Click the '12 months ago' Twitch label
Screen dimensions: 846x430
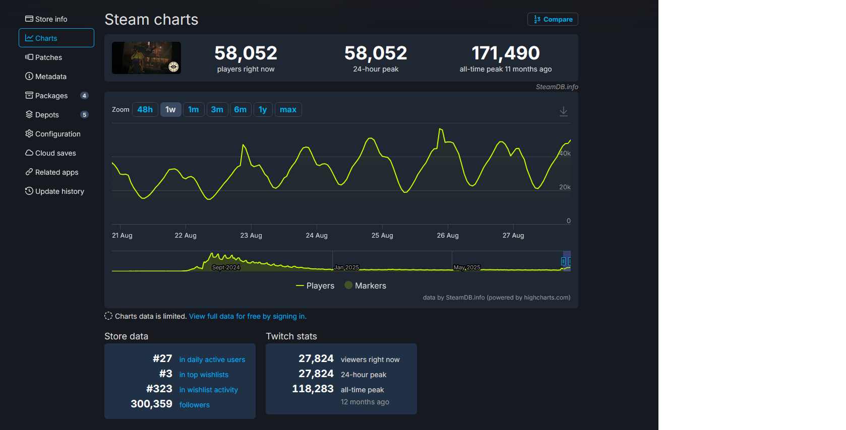(365, 402)
